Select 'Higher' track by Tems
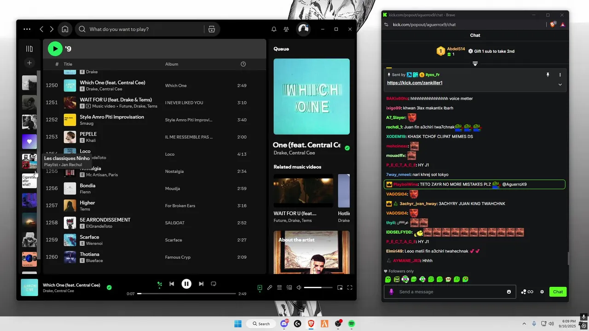 pyautogui.click(x=155, y=205)
